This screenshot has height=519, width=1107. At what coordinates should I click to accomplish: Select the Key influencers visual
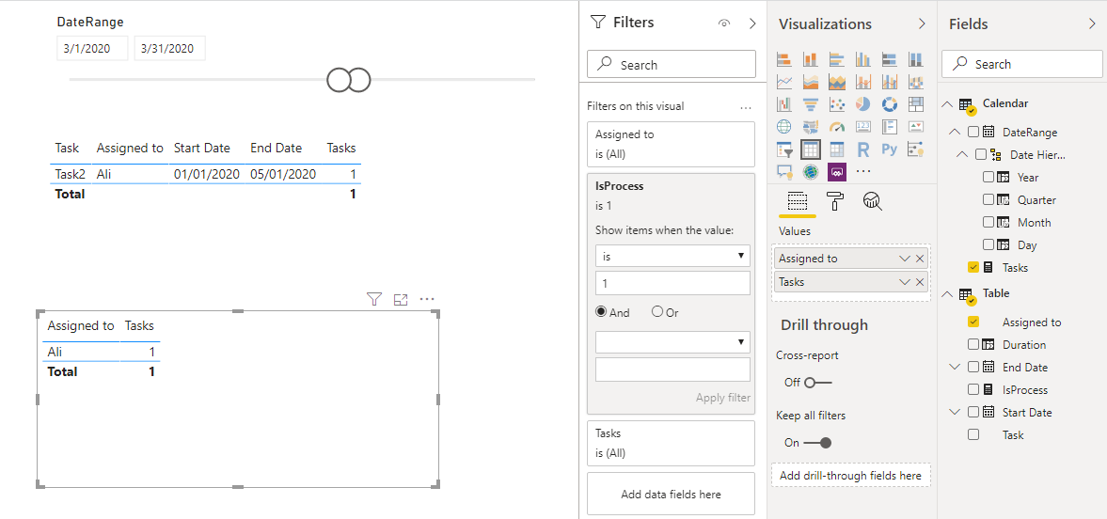(916, 149)
